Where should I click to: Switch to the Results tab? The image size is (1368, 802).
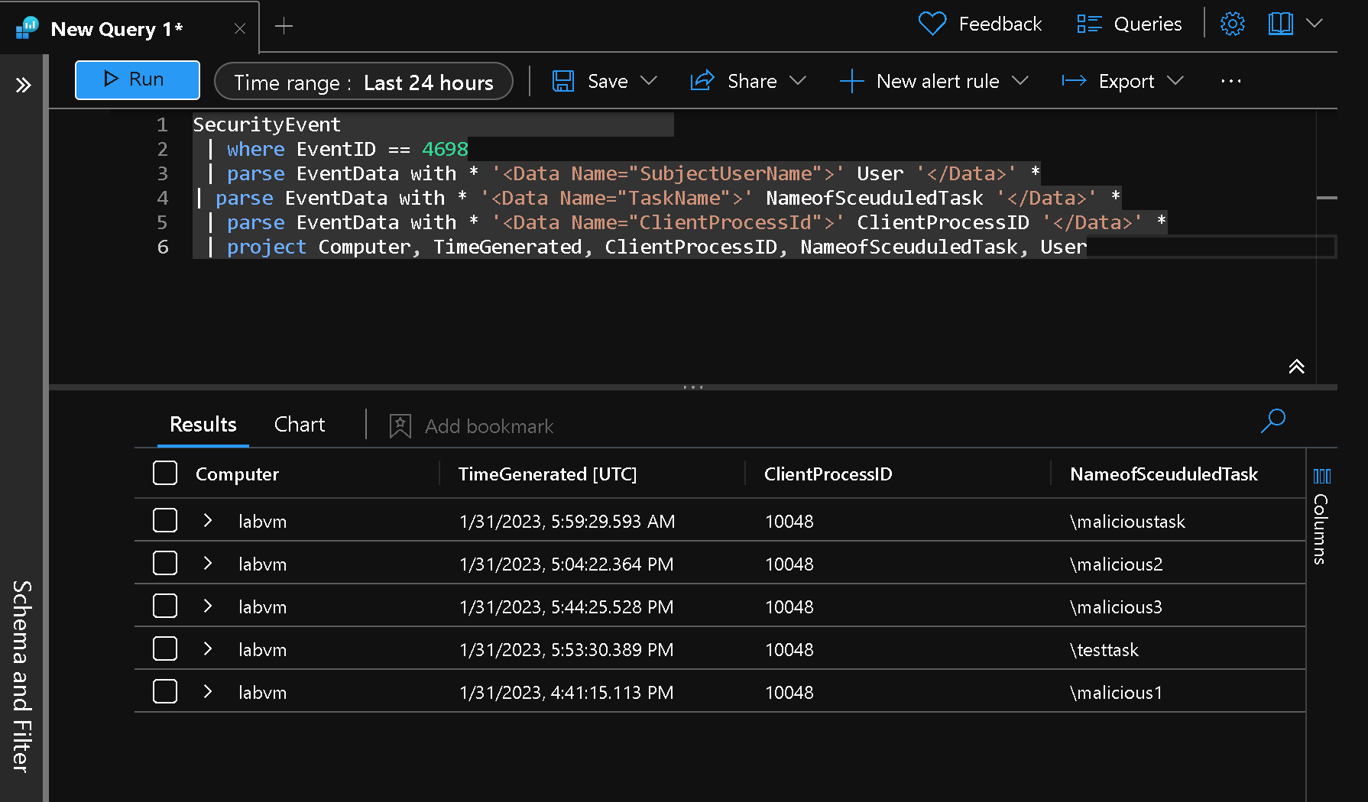[203, 425]
